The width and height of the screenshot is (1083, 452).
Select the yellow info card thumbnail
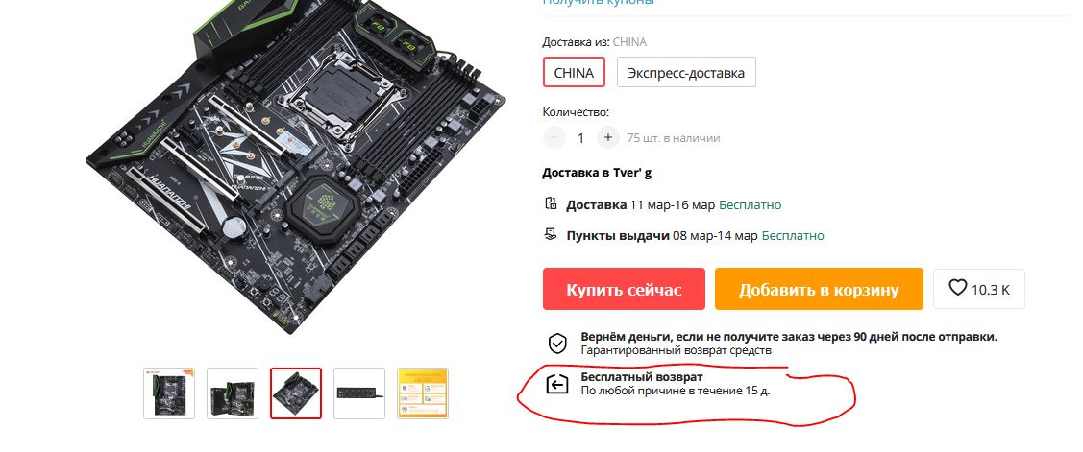(423, 393)
